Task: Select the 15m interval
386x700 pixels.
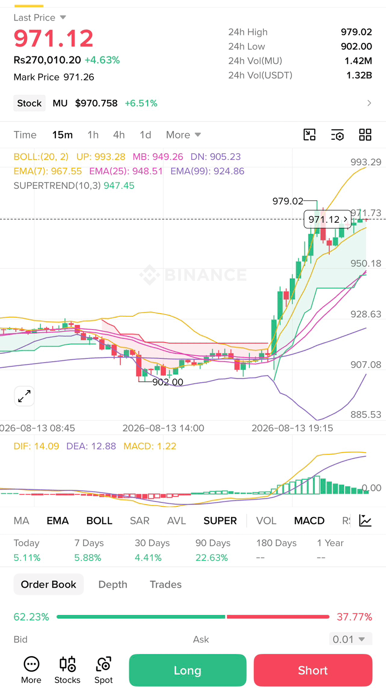Action: pyautogui.click(x=62, y=135)
